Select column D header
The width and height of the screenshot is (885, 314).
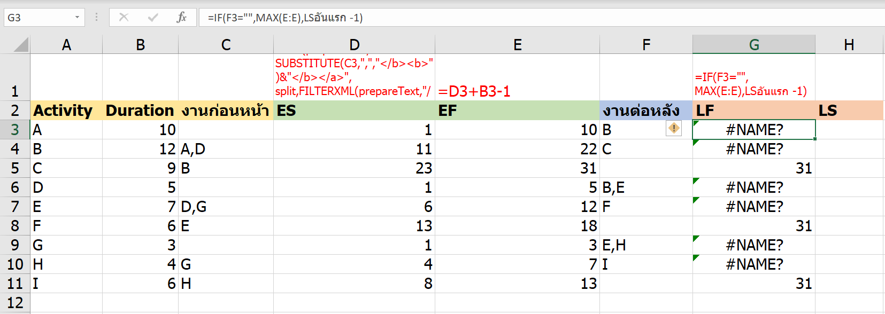click(x=354, y=45)
